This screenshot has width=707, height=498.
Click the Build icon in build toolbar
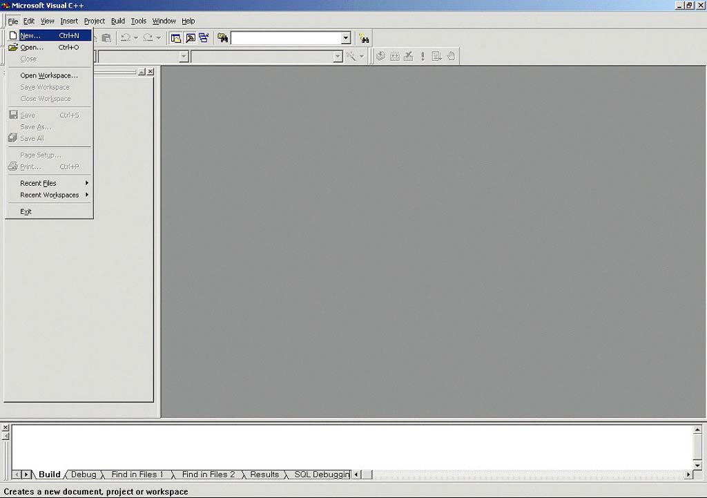(x=394, y=57)
